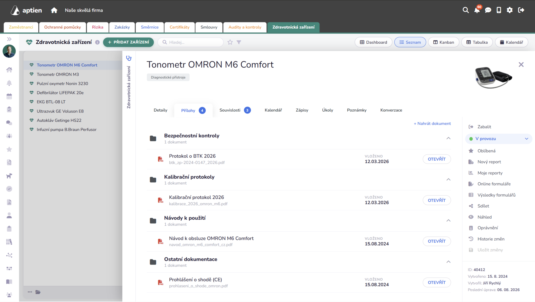Click the mobile device icon in header
The height and width of the screenshot is (302, 535).
(x=499, y=10)
